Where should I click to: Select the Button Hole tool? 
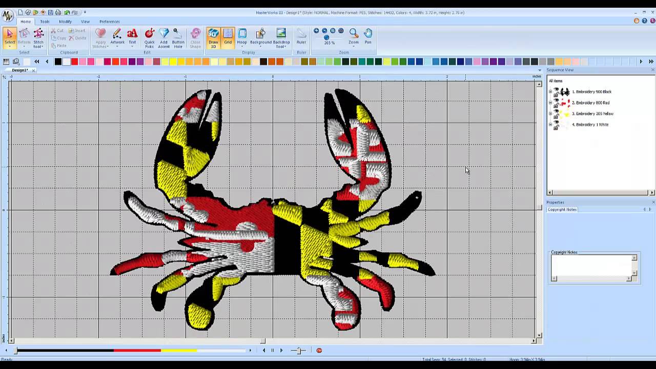coord(178,37)
